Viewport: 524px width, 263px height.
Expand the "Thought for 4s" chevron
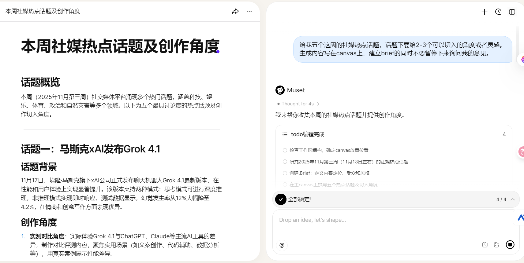coord(318,104)
